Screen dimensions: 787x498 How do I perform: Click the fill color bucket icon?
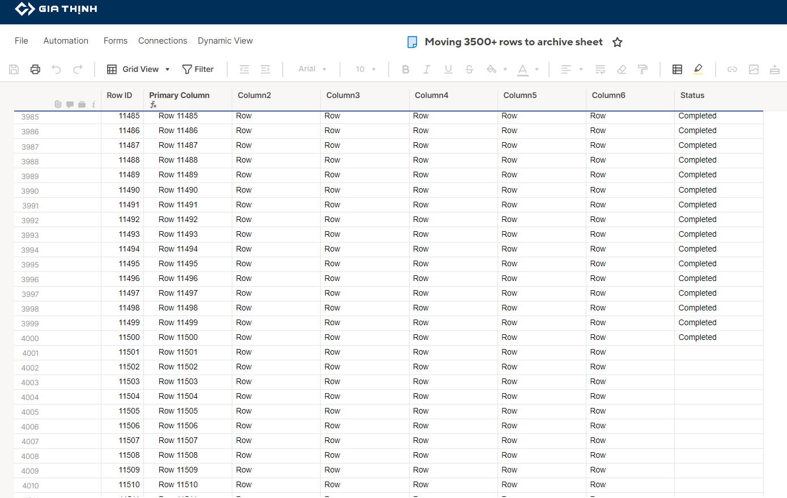[x=491, y=69]
